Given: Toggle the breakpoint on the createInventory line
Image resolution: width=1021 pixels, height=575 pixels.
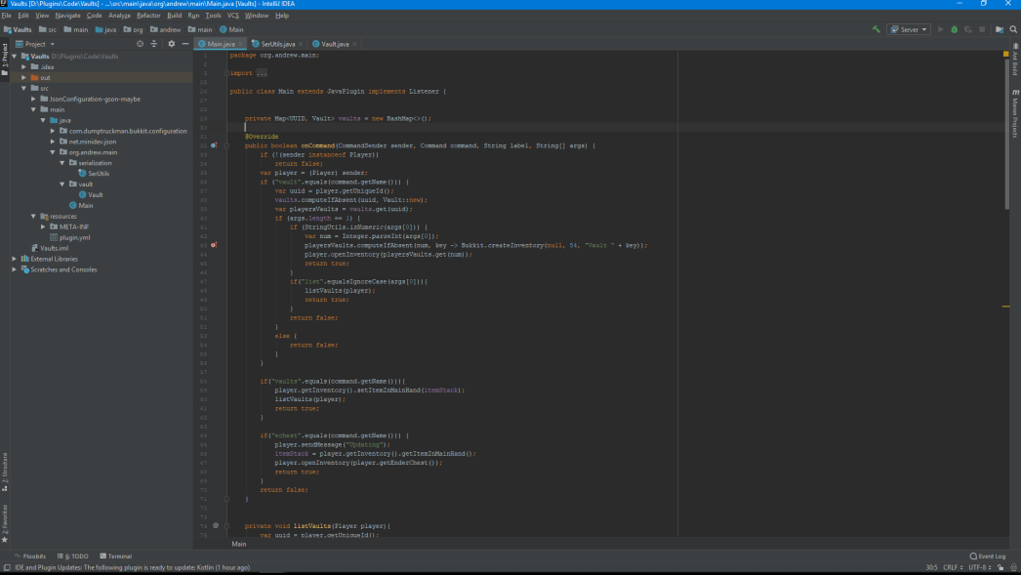Looking at the screenshot, I should 214,245.
